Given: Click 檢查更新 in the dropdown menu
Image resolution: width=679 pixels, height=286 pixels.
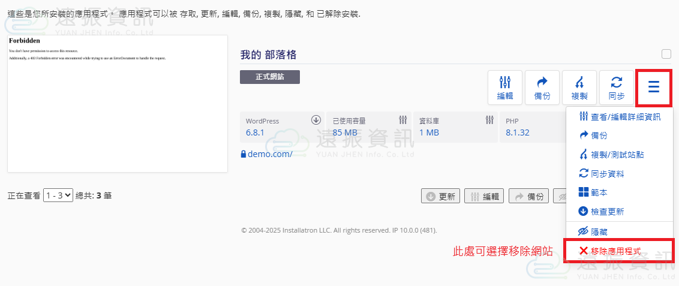Looking at the screenshot, I should click(x=602, y=212).
